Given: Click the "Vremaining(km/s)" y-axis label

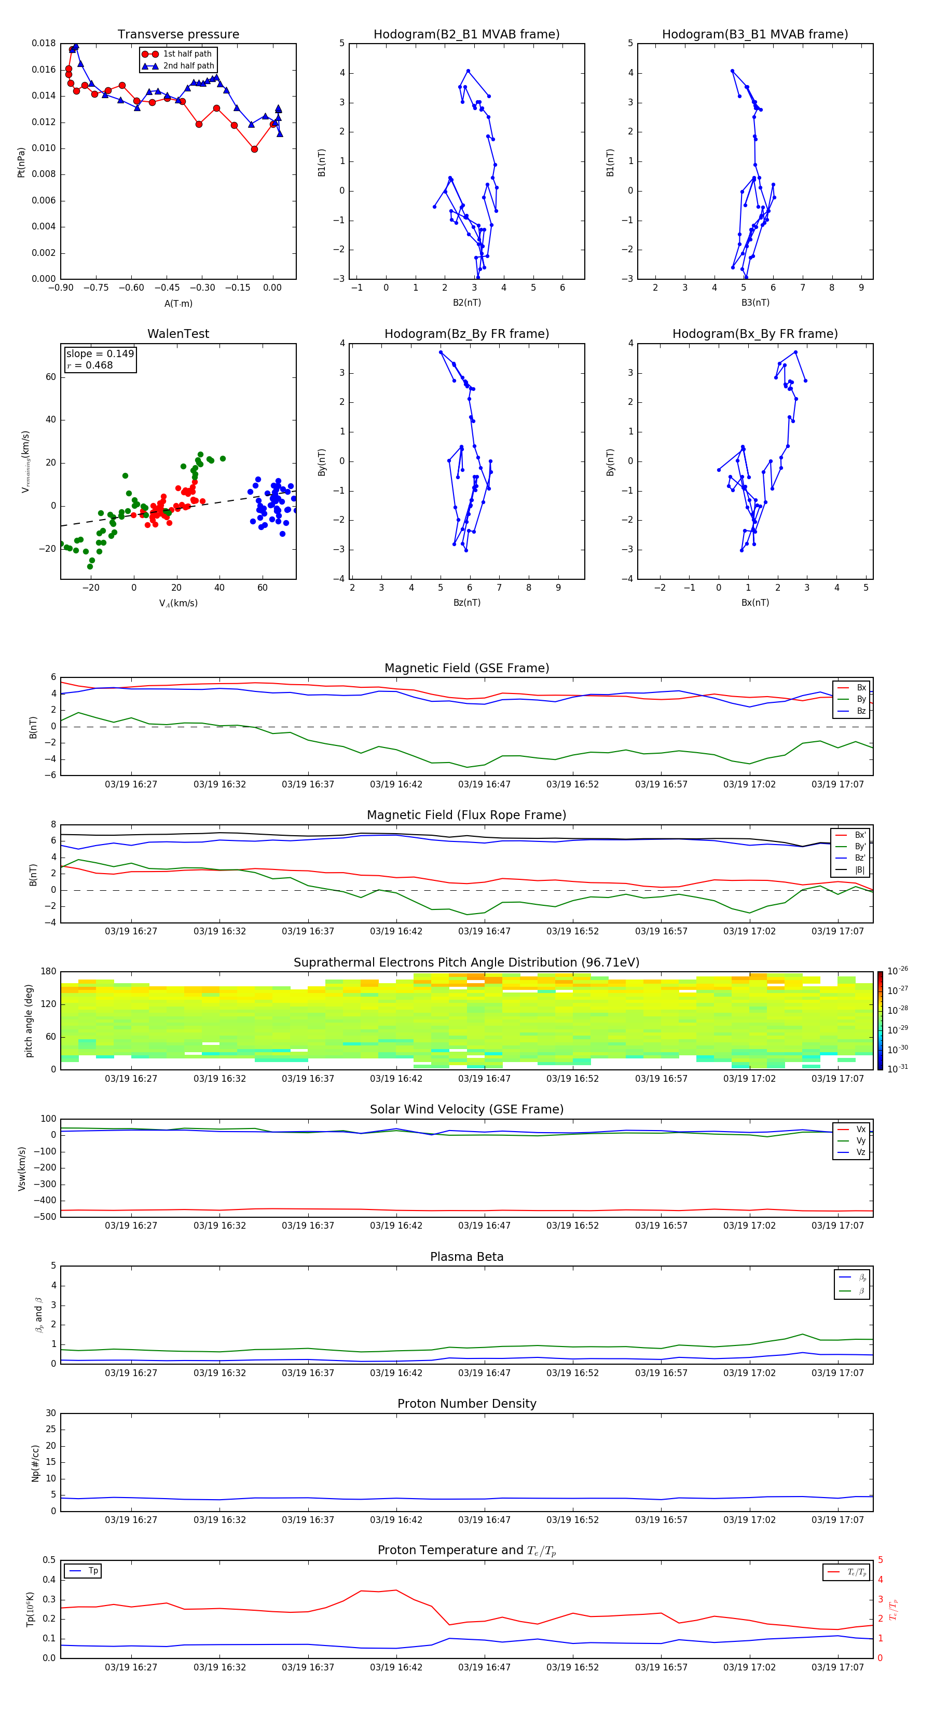Looking at the screenshot, I should [x=26, y=461].
